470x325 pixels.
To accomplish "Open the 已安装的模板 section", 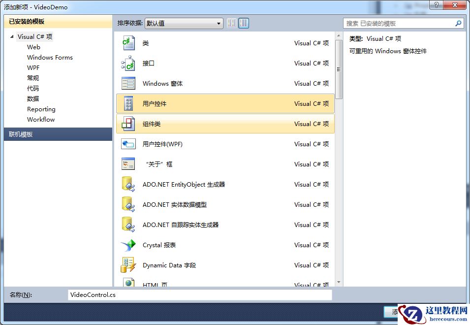I will [x=58, y=22].
